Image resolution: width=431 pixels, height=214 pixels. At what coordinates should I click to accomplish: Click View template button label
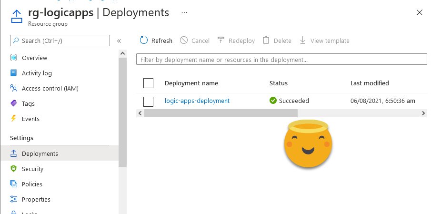point(330,41)
